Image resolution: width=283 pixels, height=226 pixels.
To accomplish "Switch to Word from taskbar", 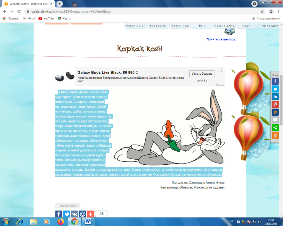I will tap(88, 222).
